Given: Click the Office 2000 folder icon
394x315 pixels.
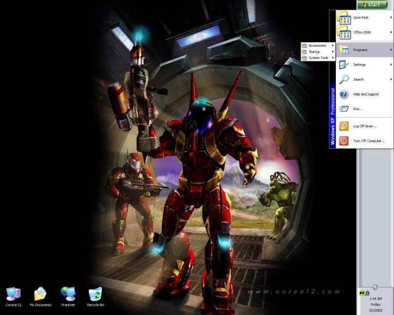Looking at the screenshot, I should [343, 32].
